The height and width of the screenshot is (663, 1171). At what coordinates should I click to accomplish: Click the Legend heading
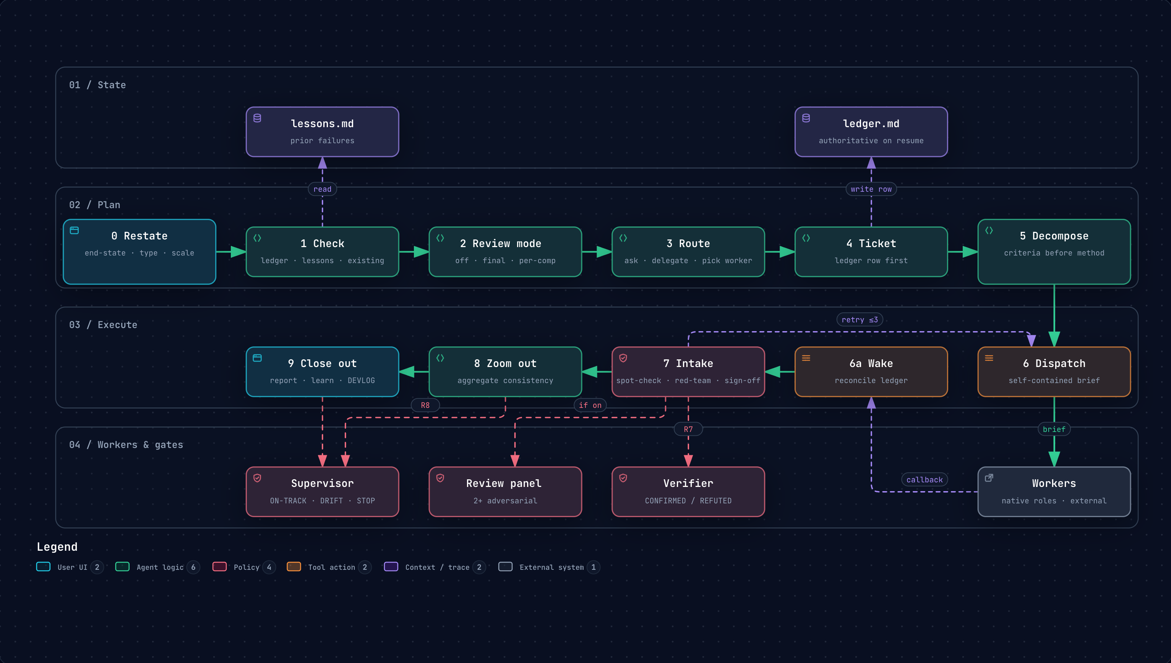[57, 547]
